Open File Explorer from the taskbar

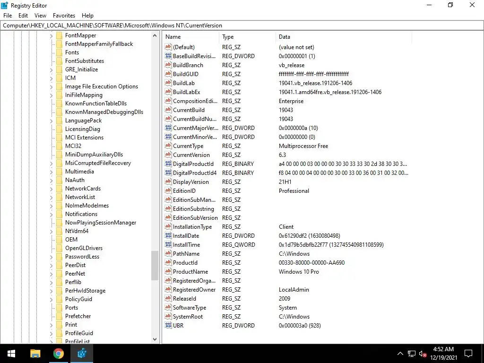pyautogui.click(x=35, y=354)
